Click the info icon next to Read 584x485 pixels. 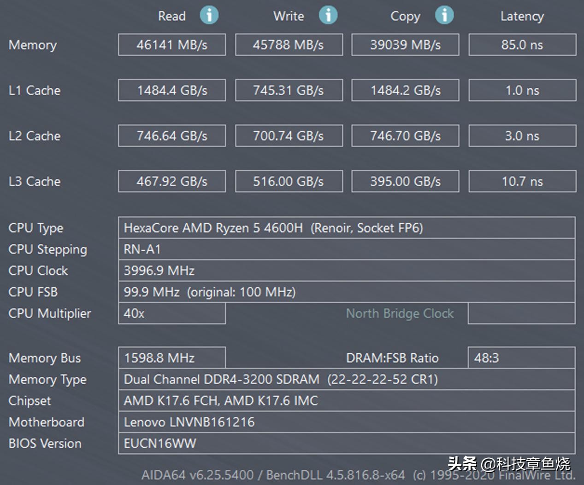[x=209, y=15]
